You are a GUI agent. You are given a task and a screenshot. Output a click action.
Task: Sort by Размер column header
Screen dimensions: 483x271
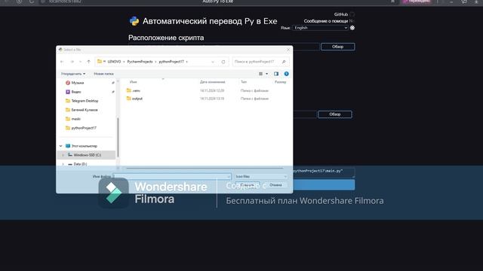(280, 82)
